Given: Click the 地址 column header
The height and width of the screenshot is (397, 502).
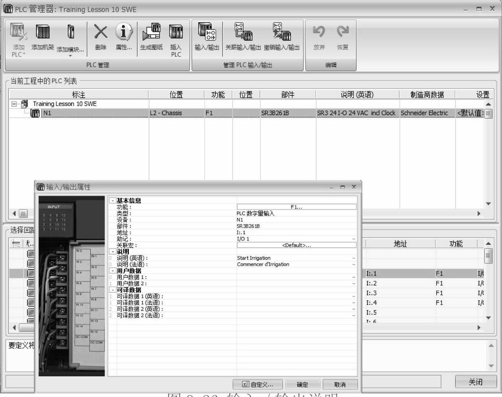Looking at the screenshot, I should coord(400,244).
